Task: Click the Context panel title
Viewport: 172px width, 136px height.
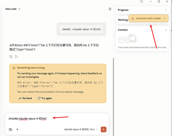Action: pyautogui.click(x=123, y=30)
